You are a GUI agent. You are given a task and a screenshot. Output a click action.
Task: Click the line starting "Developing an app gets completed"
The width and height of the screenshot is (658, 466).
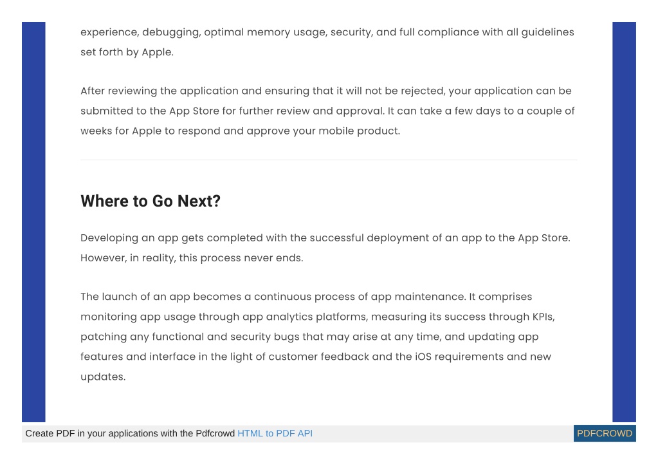pyautogui.click(x=325, y=238)
